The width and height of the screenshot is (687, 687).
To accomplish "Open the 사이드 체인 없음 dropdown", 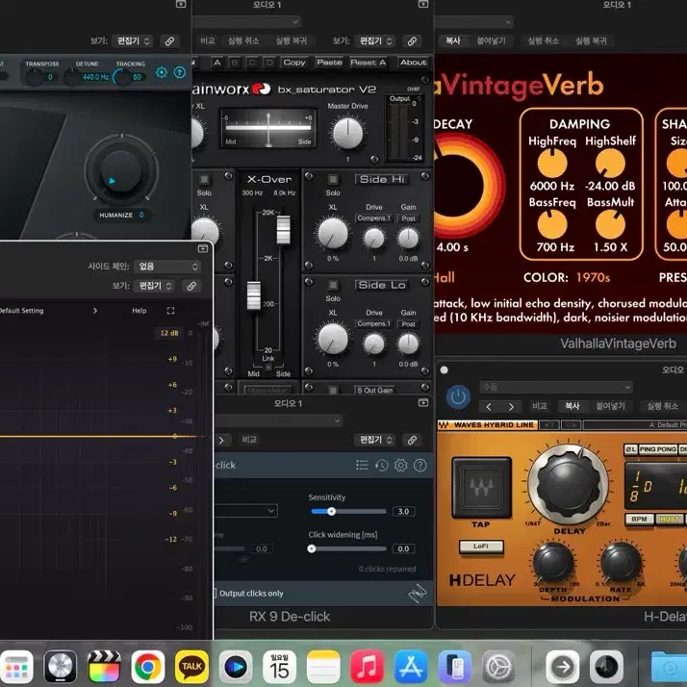I will pyautogui.click(x=167, y=267).
